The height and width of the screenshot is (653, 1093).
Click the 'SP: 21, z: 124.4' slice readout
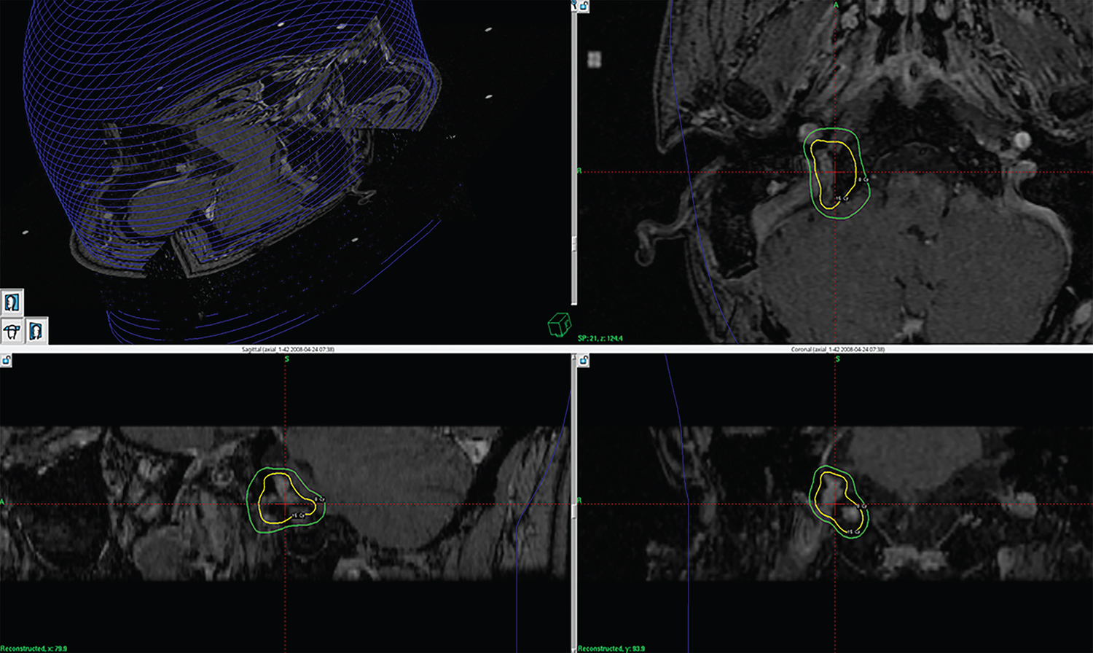click(x=600, y=339)
